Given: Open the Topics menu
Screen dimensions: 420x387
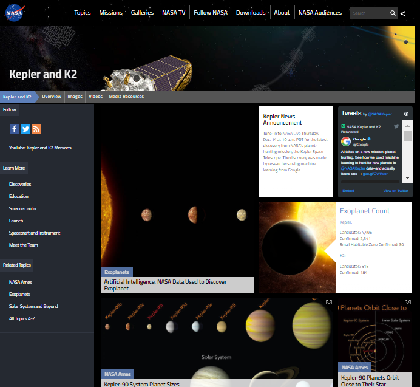Looking at the screenshot, I should (82, 13).
